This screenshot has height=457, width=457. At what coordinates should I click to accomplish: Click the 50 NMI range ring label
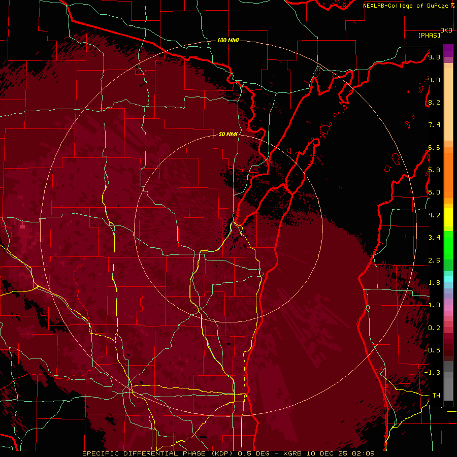tap(228, 134)
